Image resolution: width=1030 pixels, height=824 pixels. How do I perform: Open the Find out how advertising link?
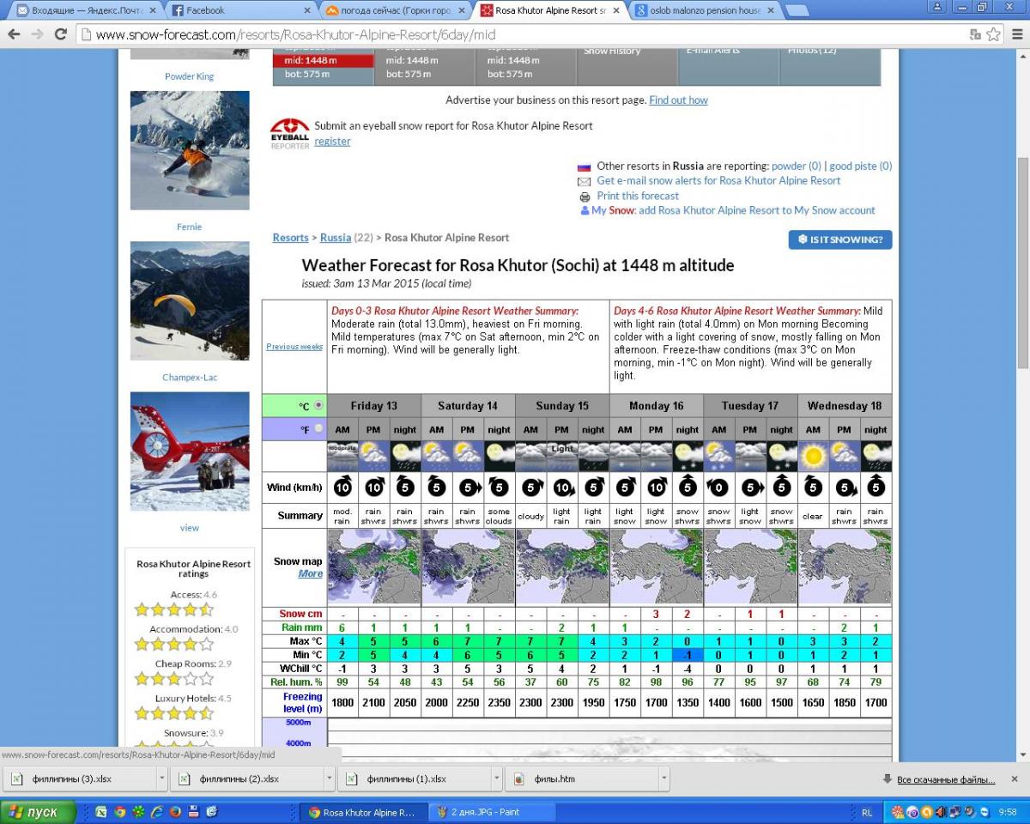(678, 100)
